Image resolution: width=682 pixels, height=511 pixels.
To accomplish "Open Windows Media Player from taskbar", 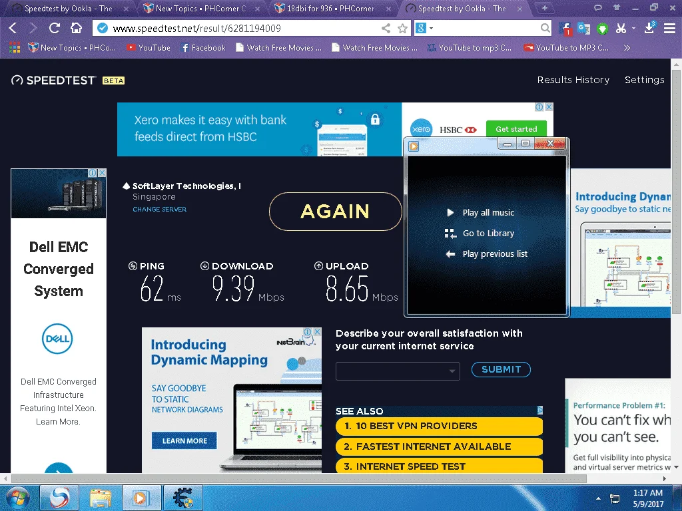I will point(141,498).
